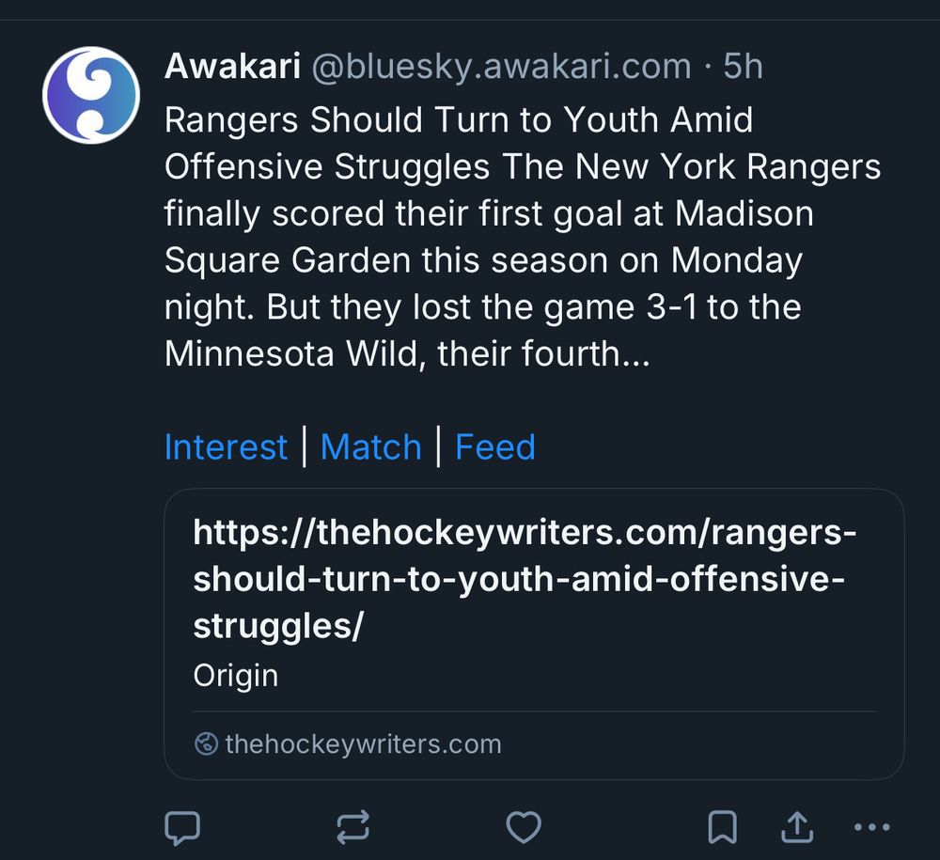
Task: Like the Rangers post with the heart
Action: tap(524, 827)
